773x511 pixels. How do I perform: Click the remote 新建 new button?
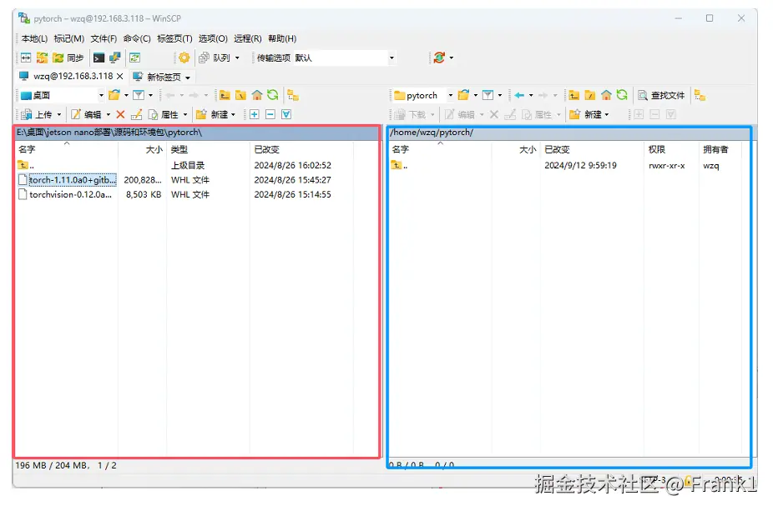click(586, 114)
